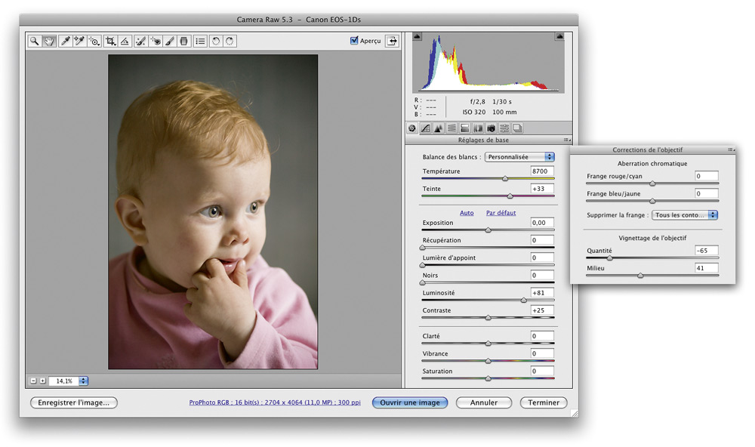Click the Clarté value field

pos(542,336)
